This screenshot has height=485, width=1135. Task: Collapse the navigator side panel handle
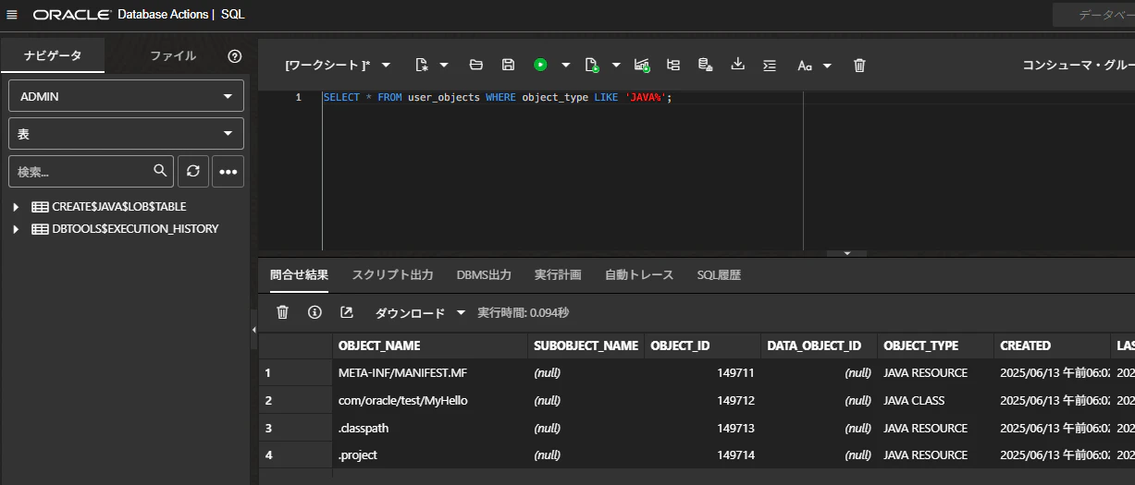point(253,330)
